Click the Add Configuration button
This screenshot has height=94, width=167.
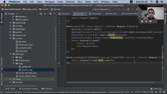click(102, 9)
